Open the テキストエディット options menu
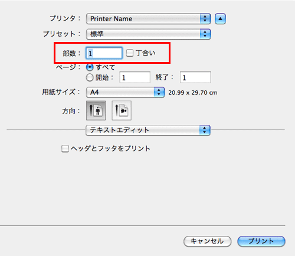 pos(148,130)
